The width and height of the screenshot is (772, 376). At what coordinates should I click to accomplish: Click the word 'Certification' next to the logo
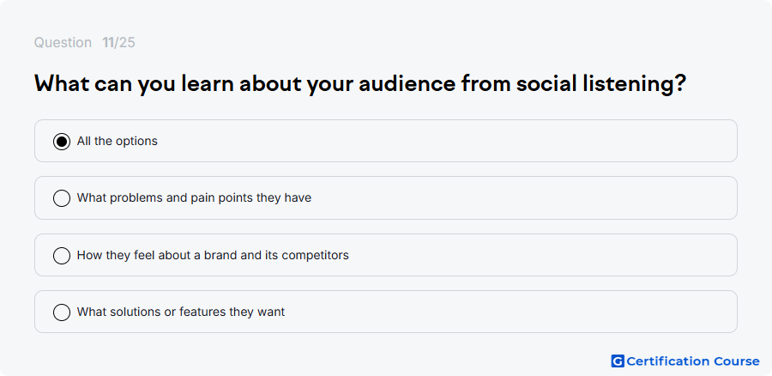(x=668, y=361)
